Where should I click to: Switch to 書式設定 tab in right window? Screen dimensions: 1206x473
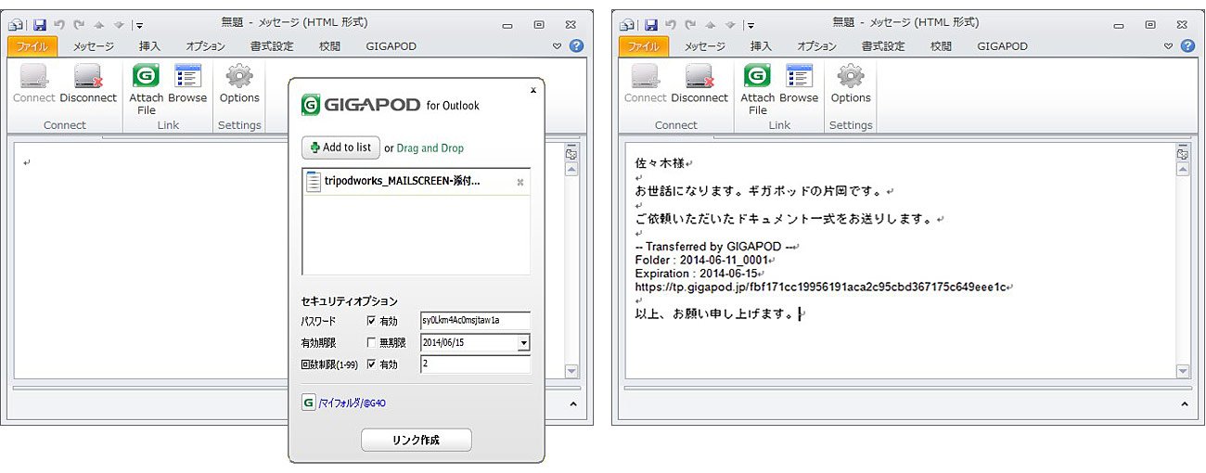(883, 45)
